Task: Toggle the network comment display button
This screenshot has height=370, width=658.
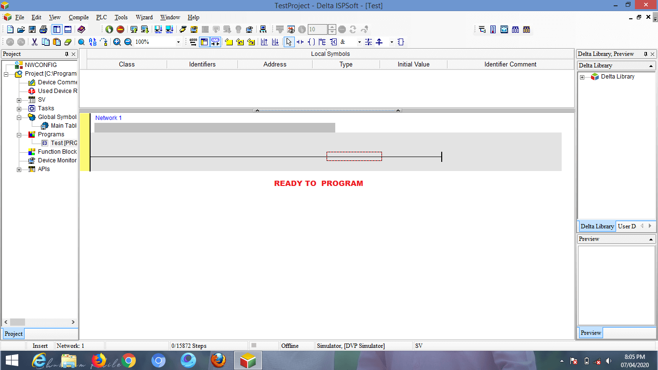Action: pyautogui.click(x=215, y=42)
